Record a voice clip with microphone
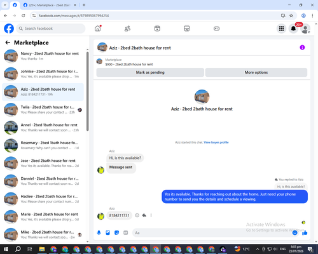Viewport: 318px width, 254px height. pyautogui.click(x=99, y=233)
